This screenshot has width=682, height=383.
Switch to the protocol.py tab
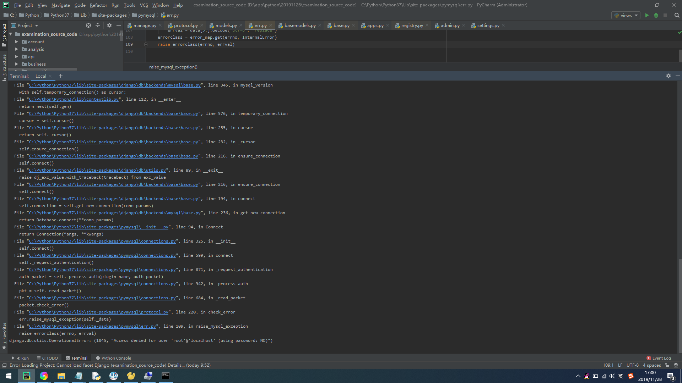click(186, 26)
